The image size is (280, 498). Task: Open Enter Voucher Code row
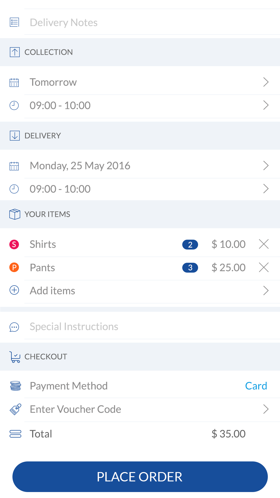pos(152,409)
